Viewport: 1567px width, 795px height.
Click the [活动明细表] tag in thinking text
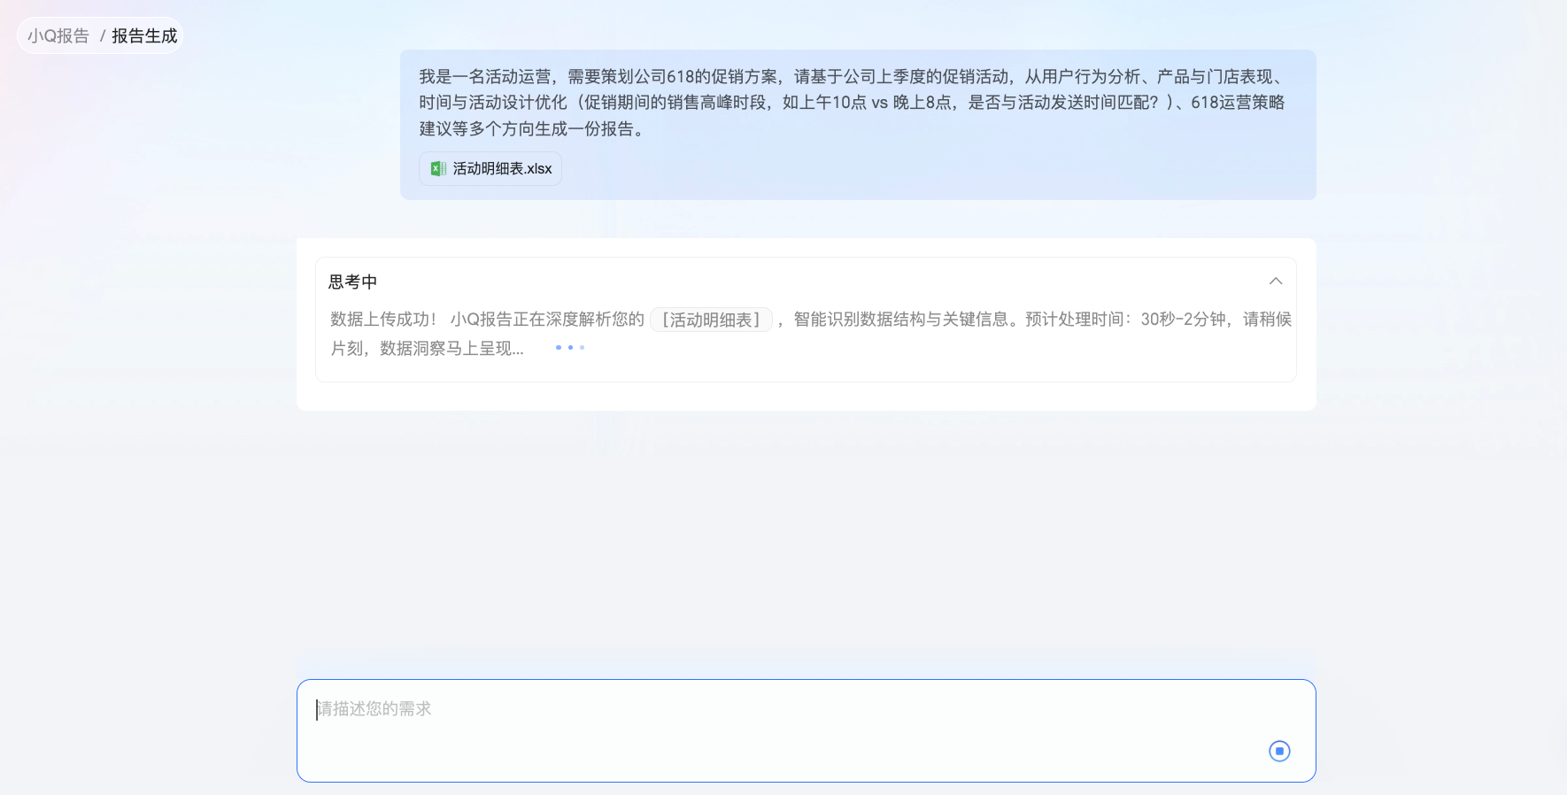pos(712,320)
